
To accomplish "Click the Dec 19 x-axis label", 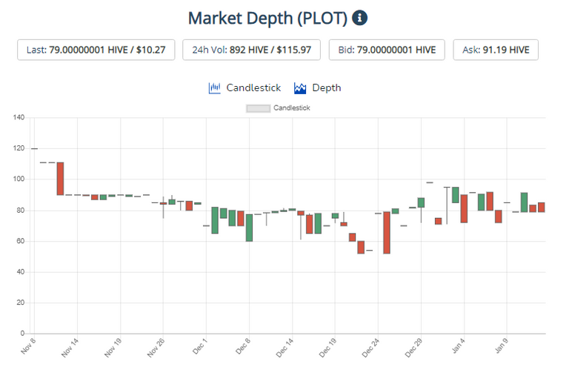I will point(327,348).
